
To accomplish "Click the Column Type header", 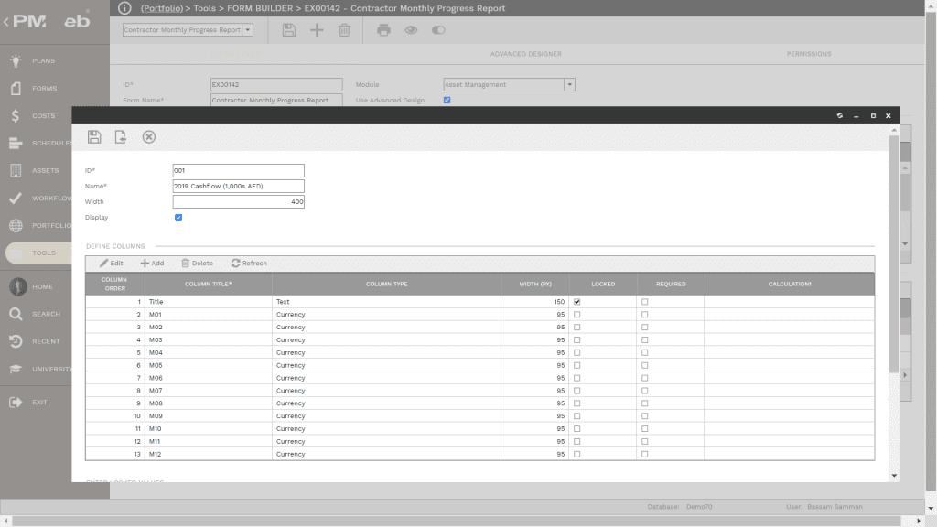I will [387, 284].
